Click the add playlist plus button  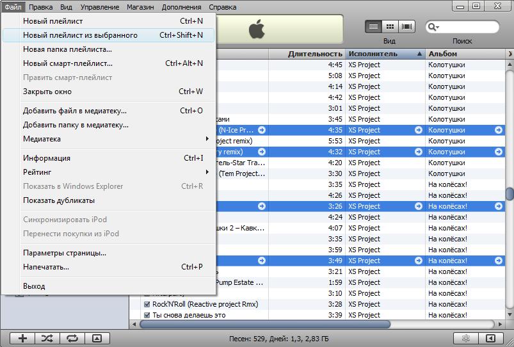coord(22,338)
